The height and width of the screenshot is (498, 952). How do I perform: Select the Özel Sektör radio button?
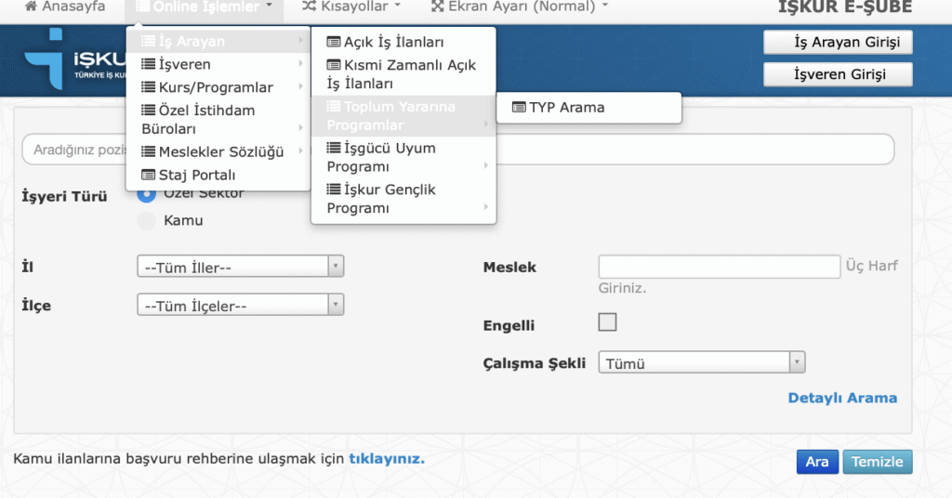146,194
